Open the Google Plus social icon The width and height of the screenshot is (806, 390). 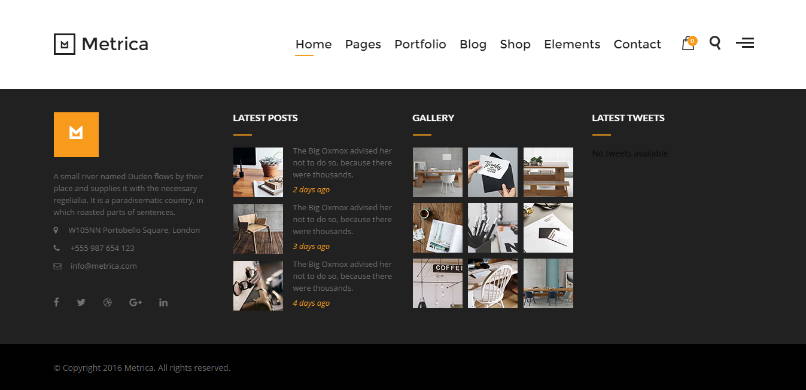135,302
